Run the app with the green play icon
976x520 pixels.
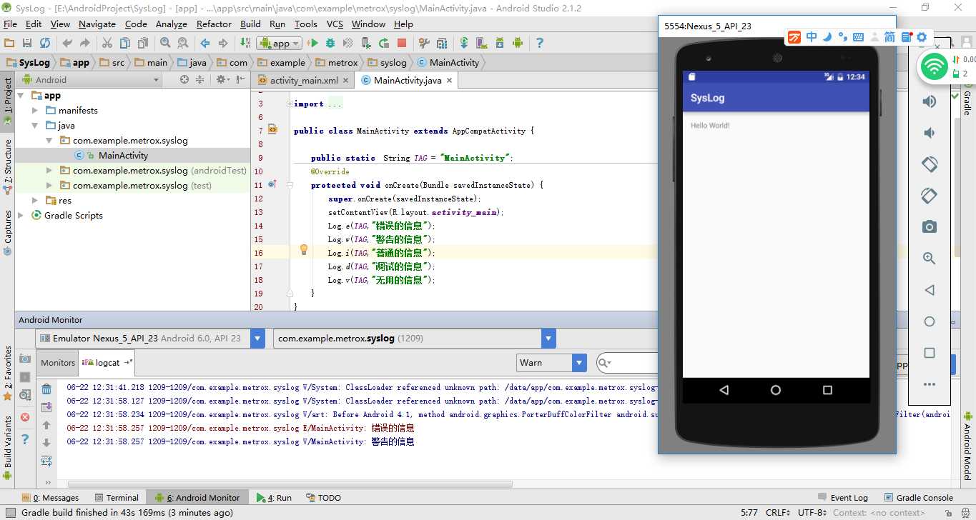(x=312, y=43)
